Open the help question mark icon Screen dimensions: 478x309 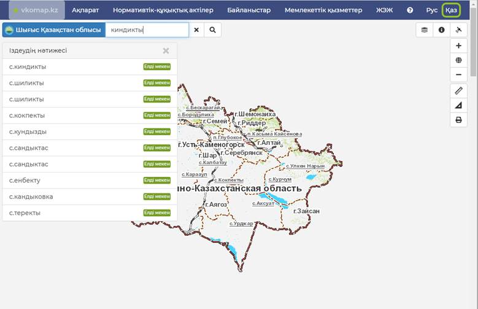coord(410,10)
